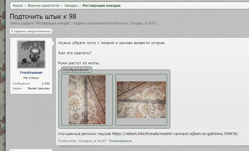Click the address value Белая Церковь

[x=39, y=88]
